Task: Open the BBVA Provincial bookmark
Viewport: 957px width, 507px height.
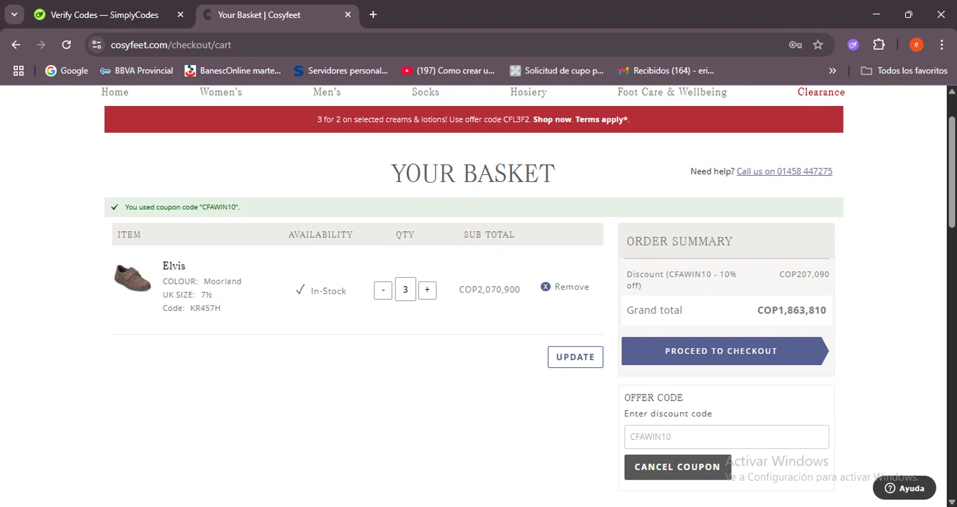Action: (x=137, y=71)
